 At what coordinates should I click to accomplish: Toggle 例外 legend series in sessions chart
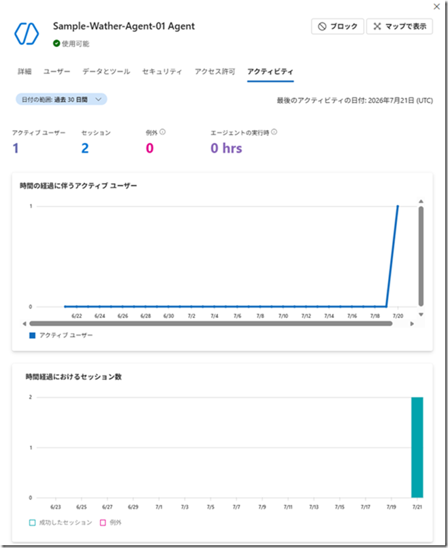[x=110, y=523]
